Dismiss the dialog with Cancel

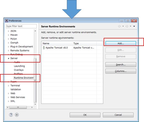pos(118,115)
